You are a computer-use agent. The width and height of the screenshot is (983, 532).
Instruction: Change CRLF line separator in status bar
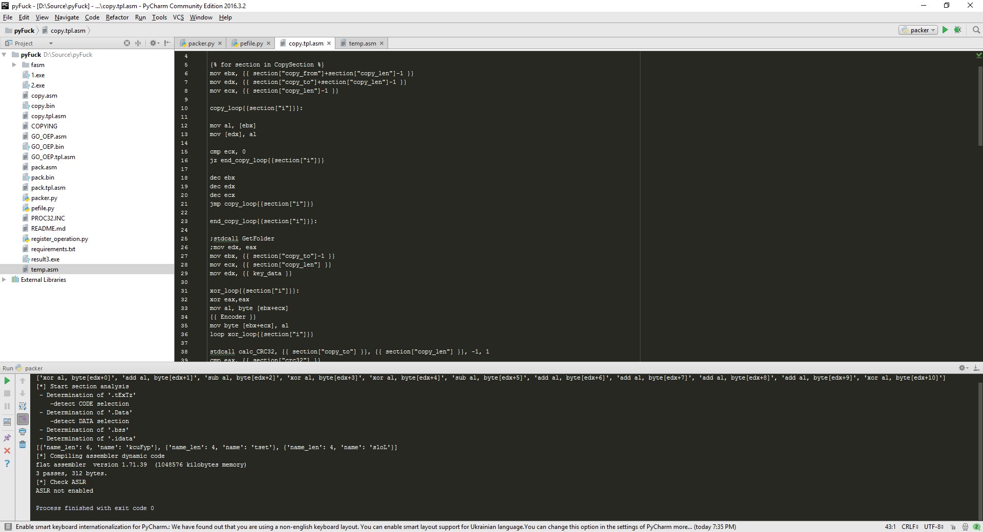coord(910,527)
